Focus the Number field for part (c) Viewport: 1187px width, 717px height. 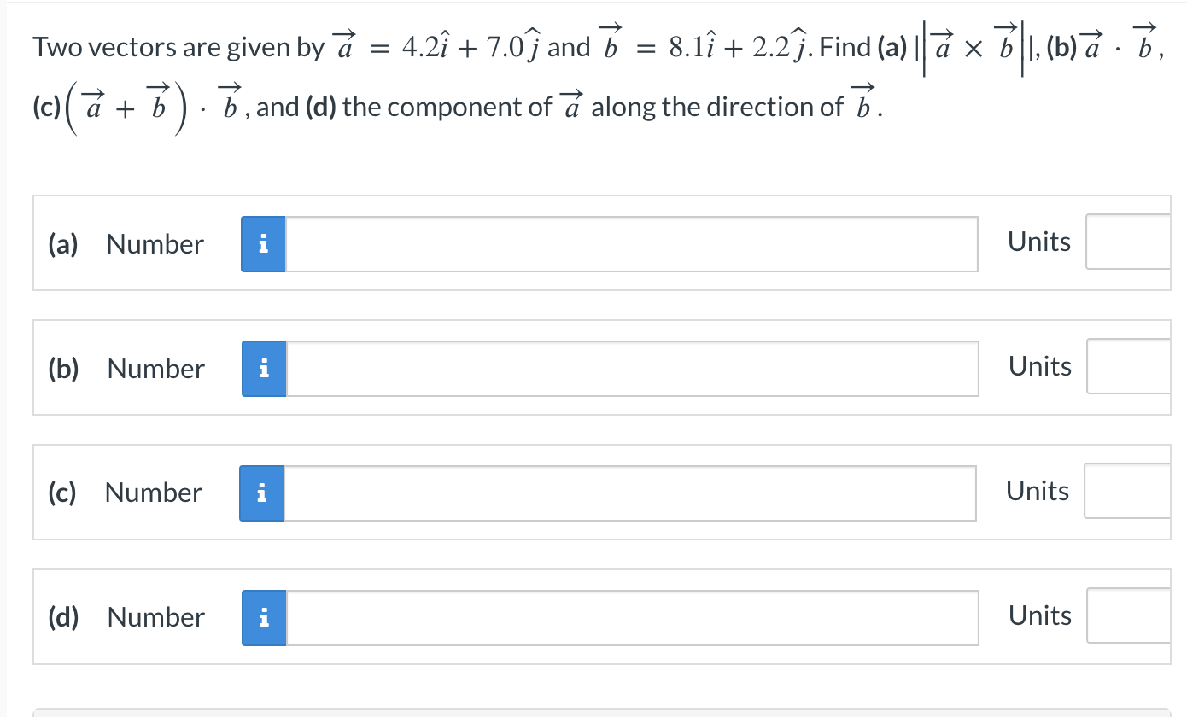pyautogui.click(x=630, y=493)
